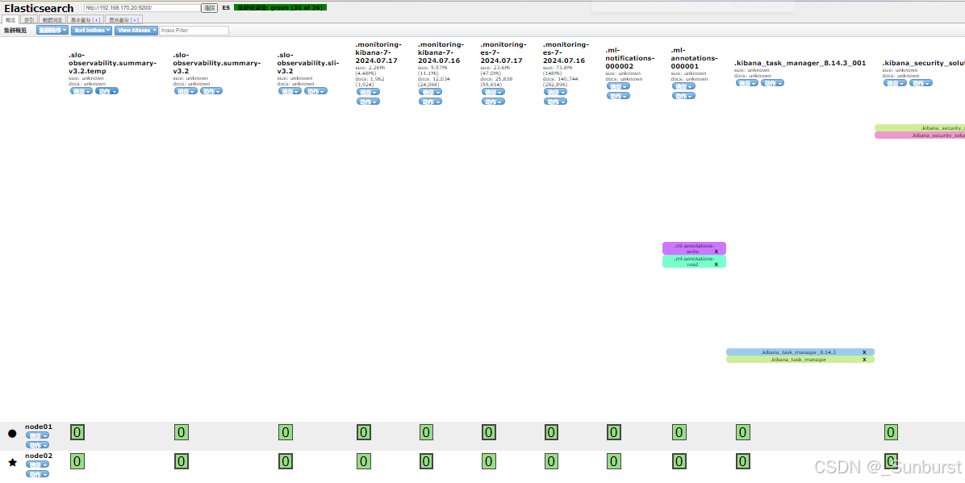Open 信息 dropdown for .monitoring-es-7-2024.07.16
Screen dimensions: 965x483
coord(556,92)
